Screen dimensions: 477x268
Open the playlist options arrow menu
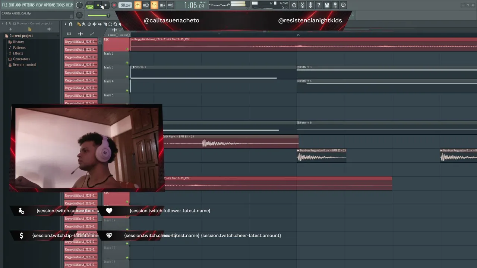coord(66,24)
